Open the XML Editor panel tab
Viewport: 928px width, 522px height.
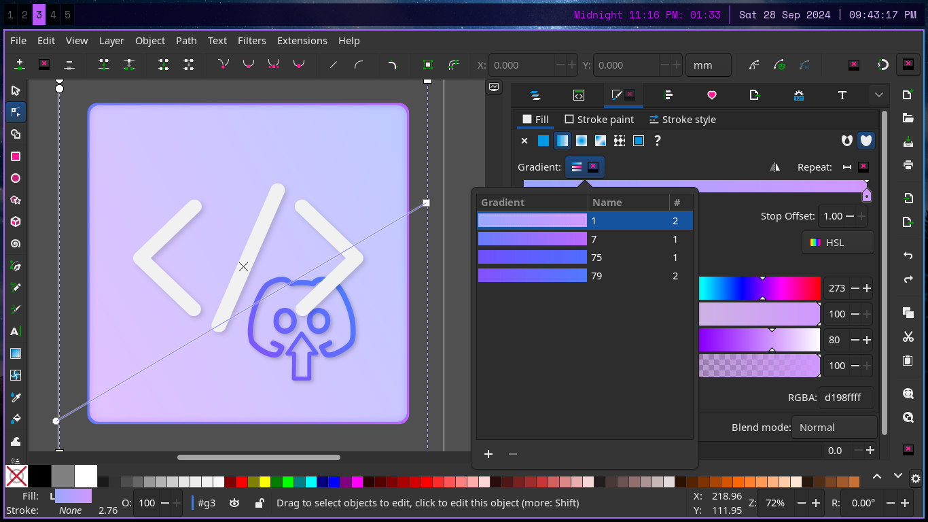coord(579,95)
